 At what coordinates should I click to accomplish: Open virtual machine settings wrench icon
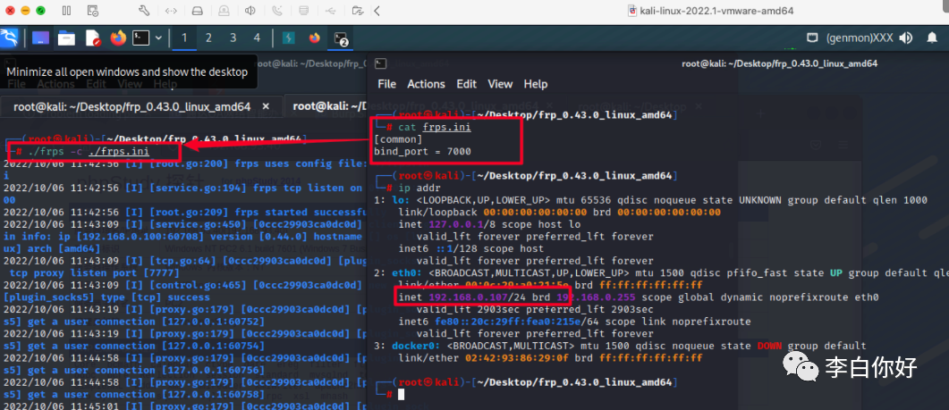tap(144, 11)
